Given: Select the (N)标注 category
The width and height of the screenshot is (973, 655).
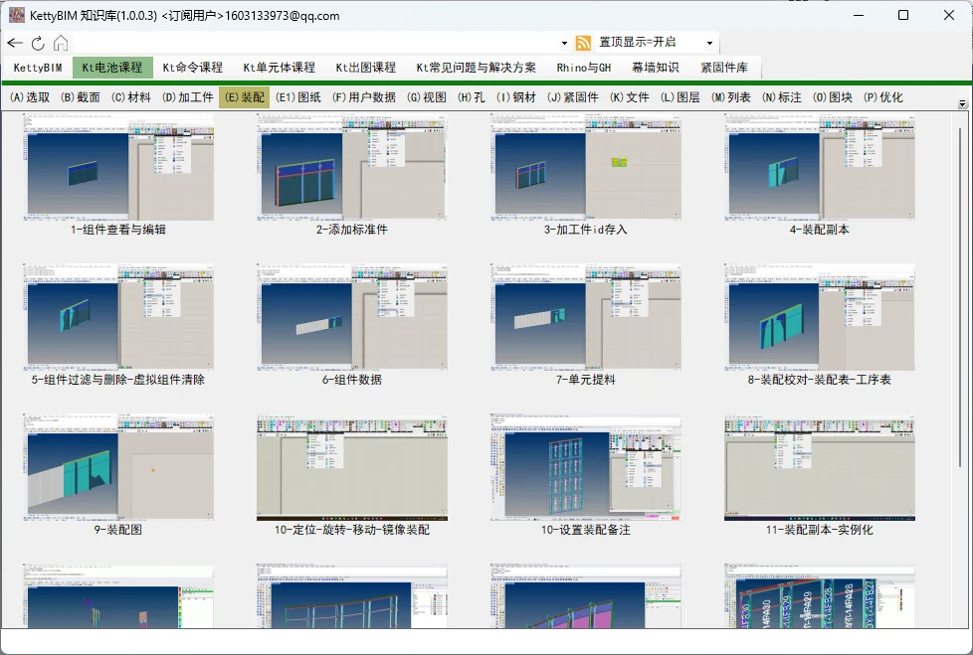Looking at the screenshot, I should tap(782, 97).
